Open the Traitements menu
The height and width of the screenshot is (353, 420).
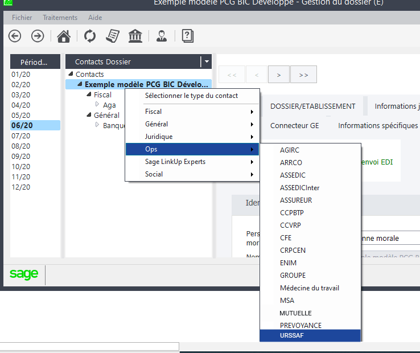60,18
